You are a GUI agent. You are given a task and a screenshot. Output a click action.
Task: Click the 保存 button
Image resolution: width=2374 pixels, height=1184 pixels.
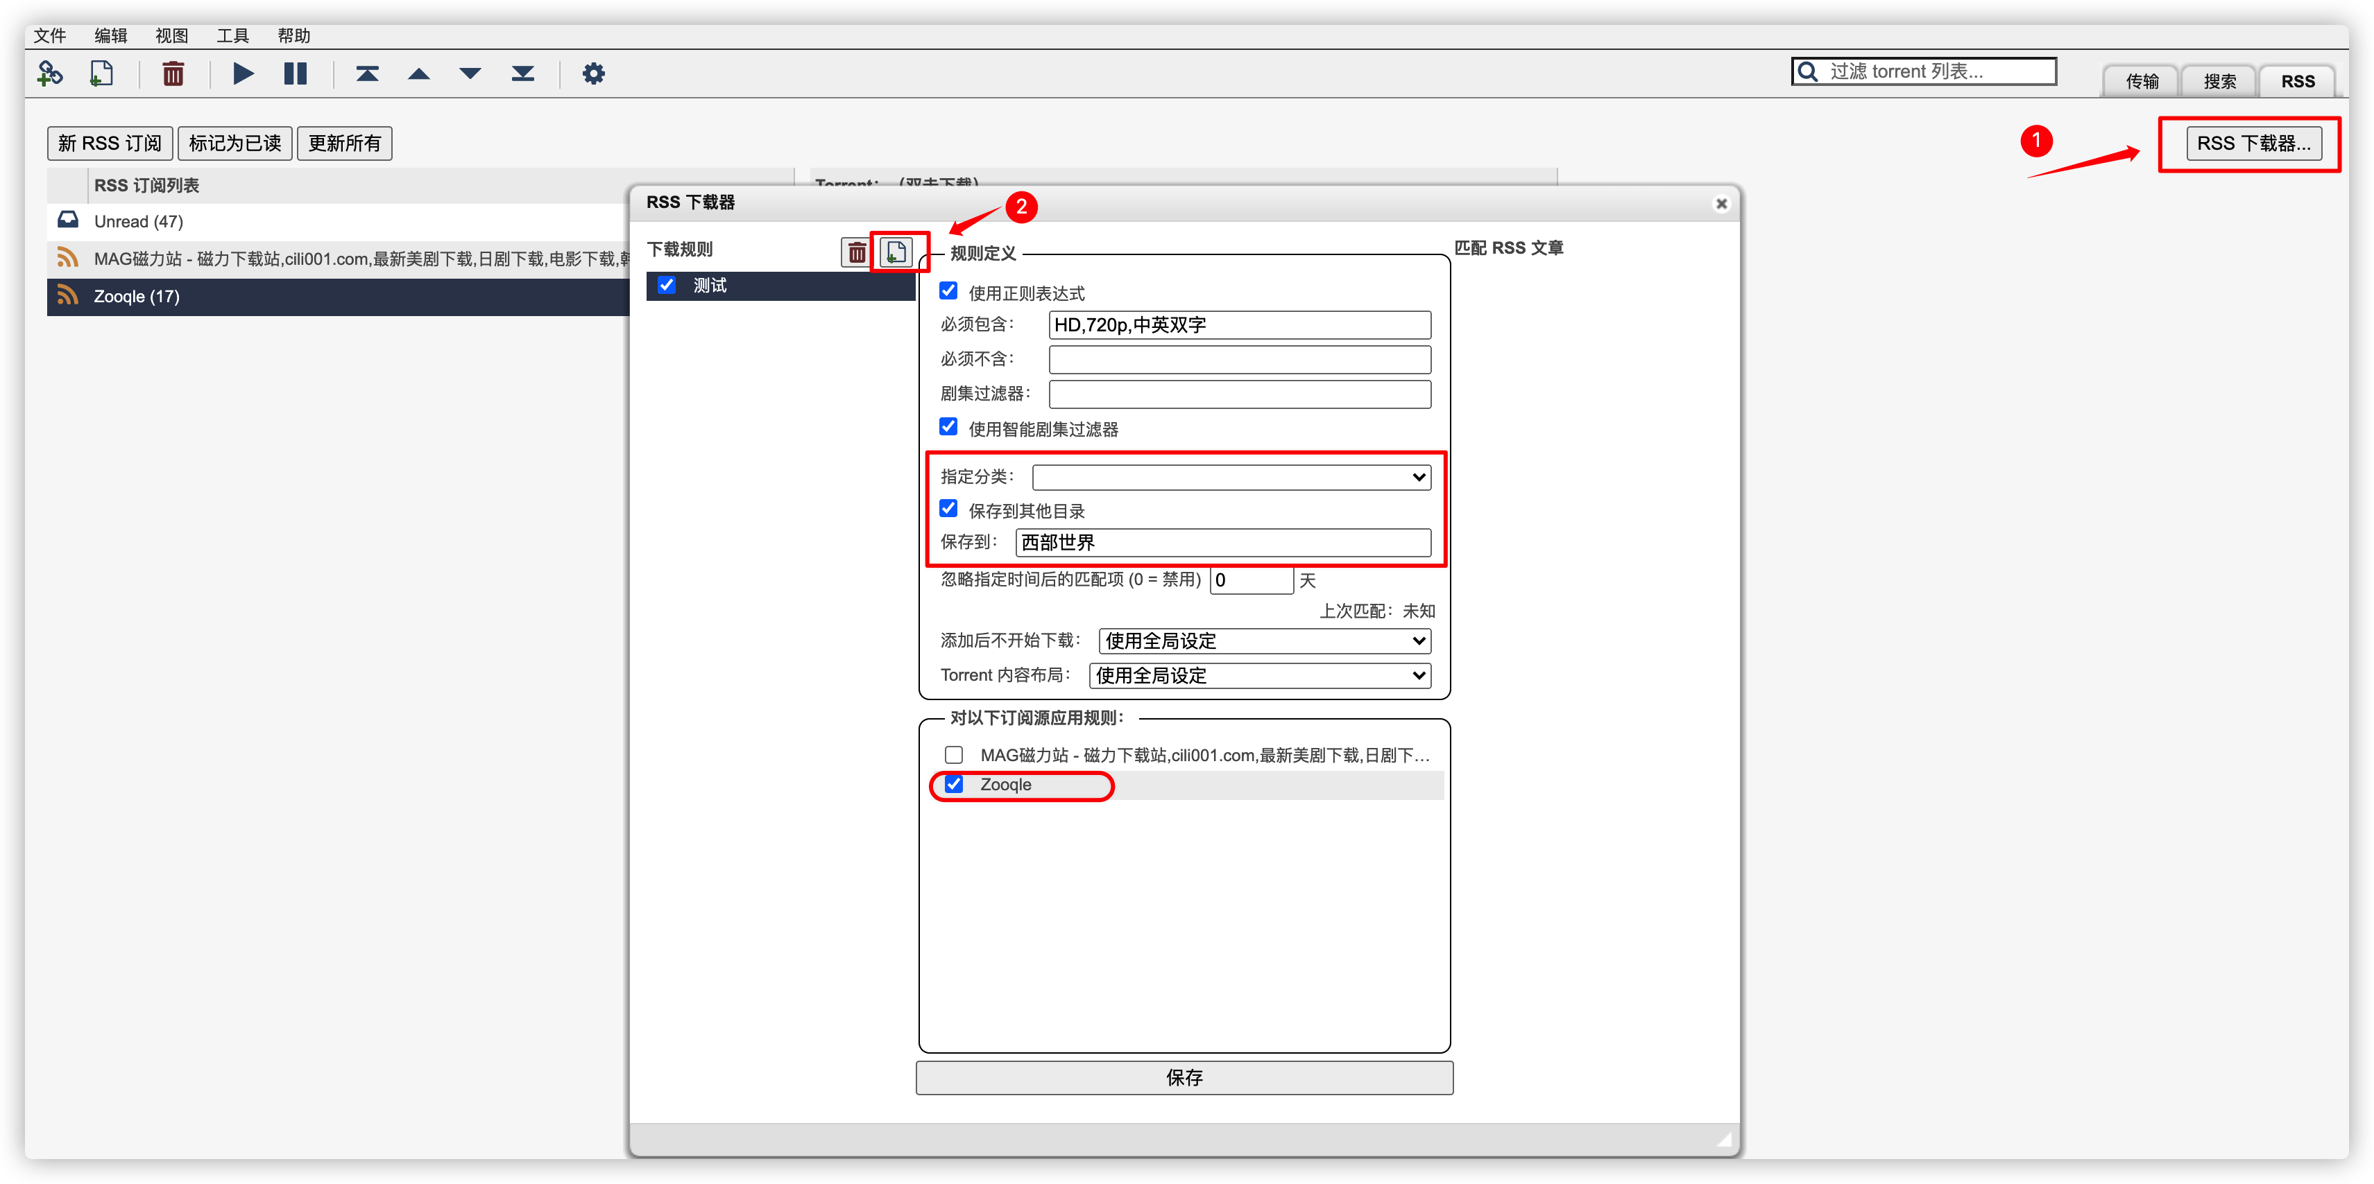click(1184, 1077)
